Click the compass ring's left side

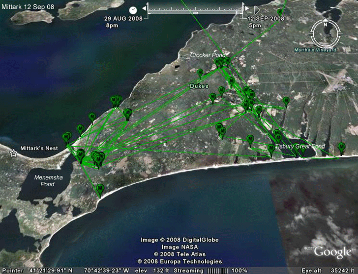313,34
